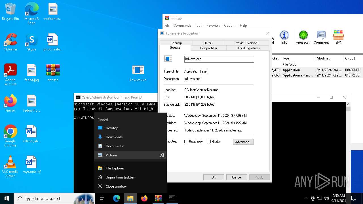Open the Commands menu in WinRAR

pos(182,25)
